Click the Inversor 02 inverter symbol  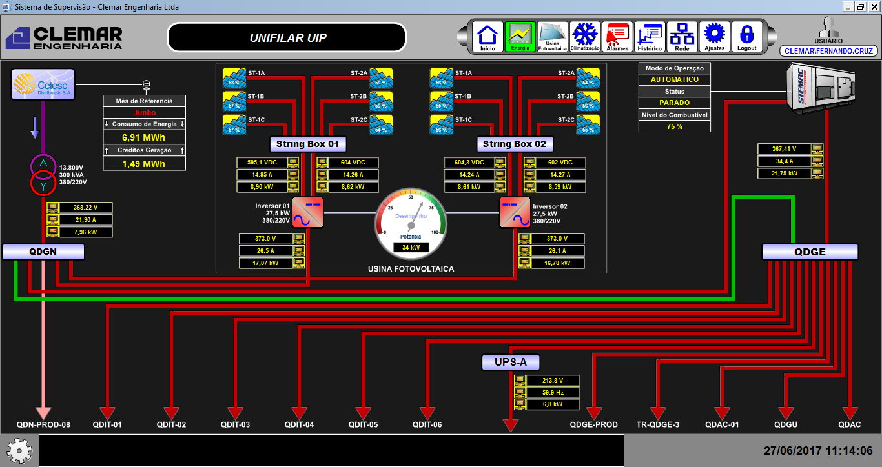[x=515, y=212]
